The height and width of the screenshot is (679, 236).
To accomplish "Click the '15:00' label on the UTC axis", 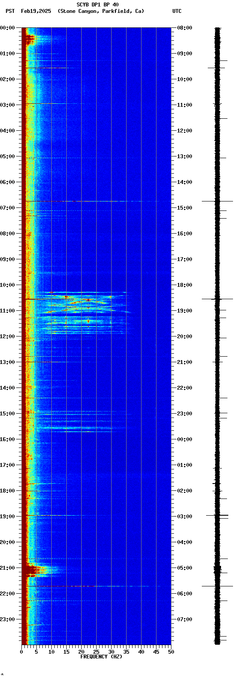I will (185, 208).
